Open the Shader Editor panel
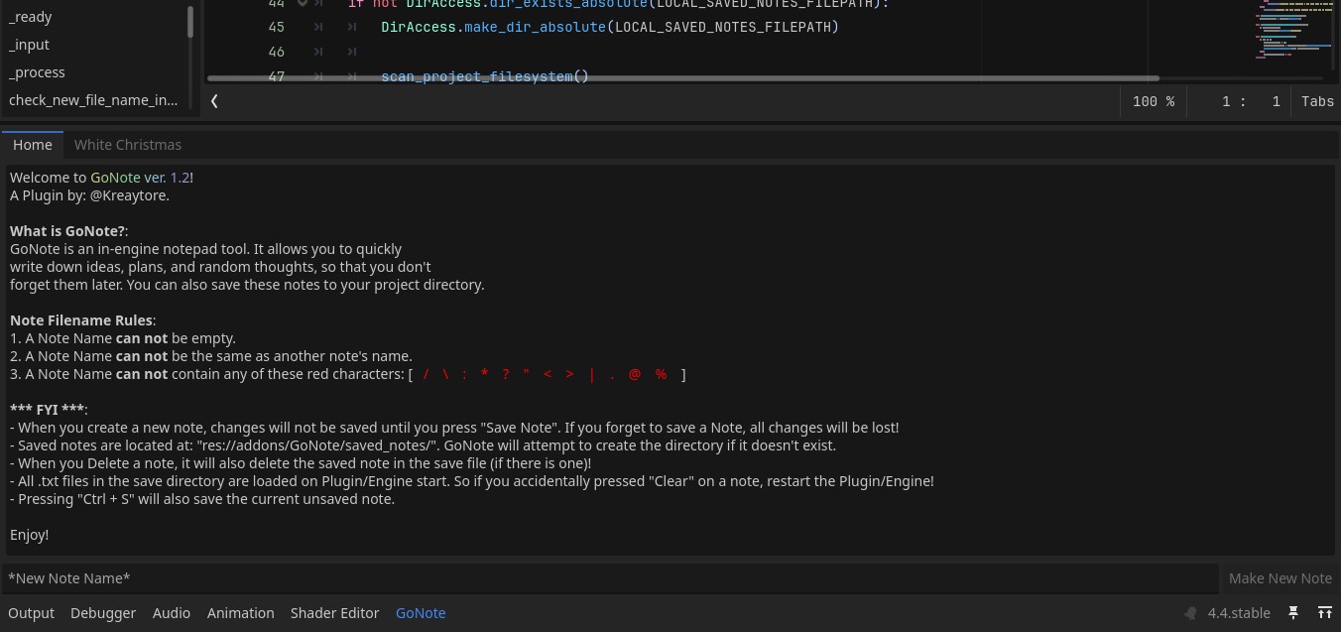Viewport: 1341px width, 632px height. click(x=335, y=613)
